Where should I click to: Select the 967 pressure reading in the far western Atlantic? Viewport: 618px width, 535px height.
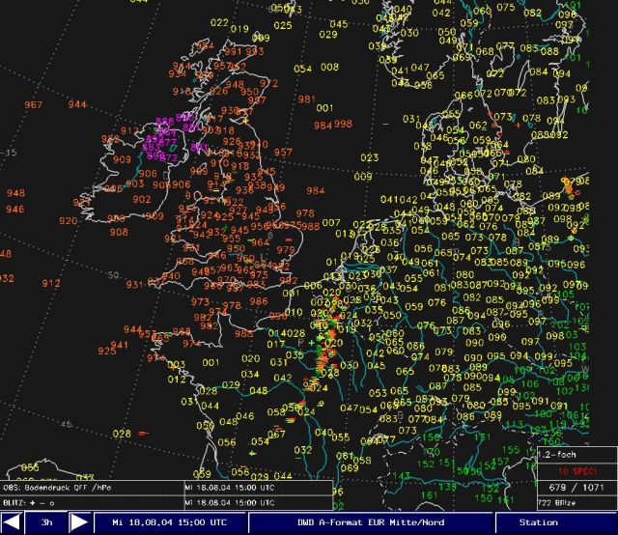(34, 105)
